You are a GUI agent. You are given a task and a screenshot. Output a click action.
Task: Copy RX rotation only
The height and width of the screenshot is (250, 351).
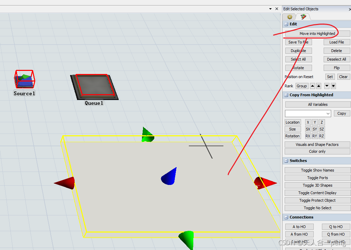coord(308,136)
